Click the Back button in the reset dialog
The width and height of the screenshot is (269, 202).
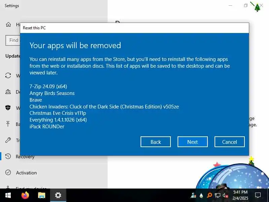156,142
